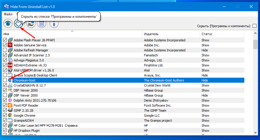The height and width of the screenshot is (140, 260).
Task: Click the Advanced IP Scanner 2.5 icon
Action: pyautogui.click(x=10, y=55)
